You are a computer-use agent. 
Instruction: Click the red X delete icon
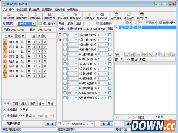point(150,54)
